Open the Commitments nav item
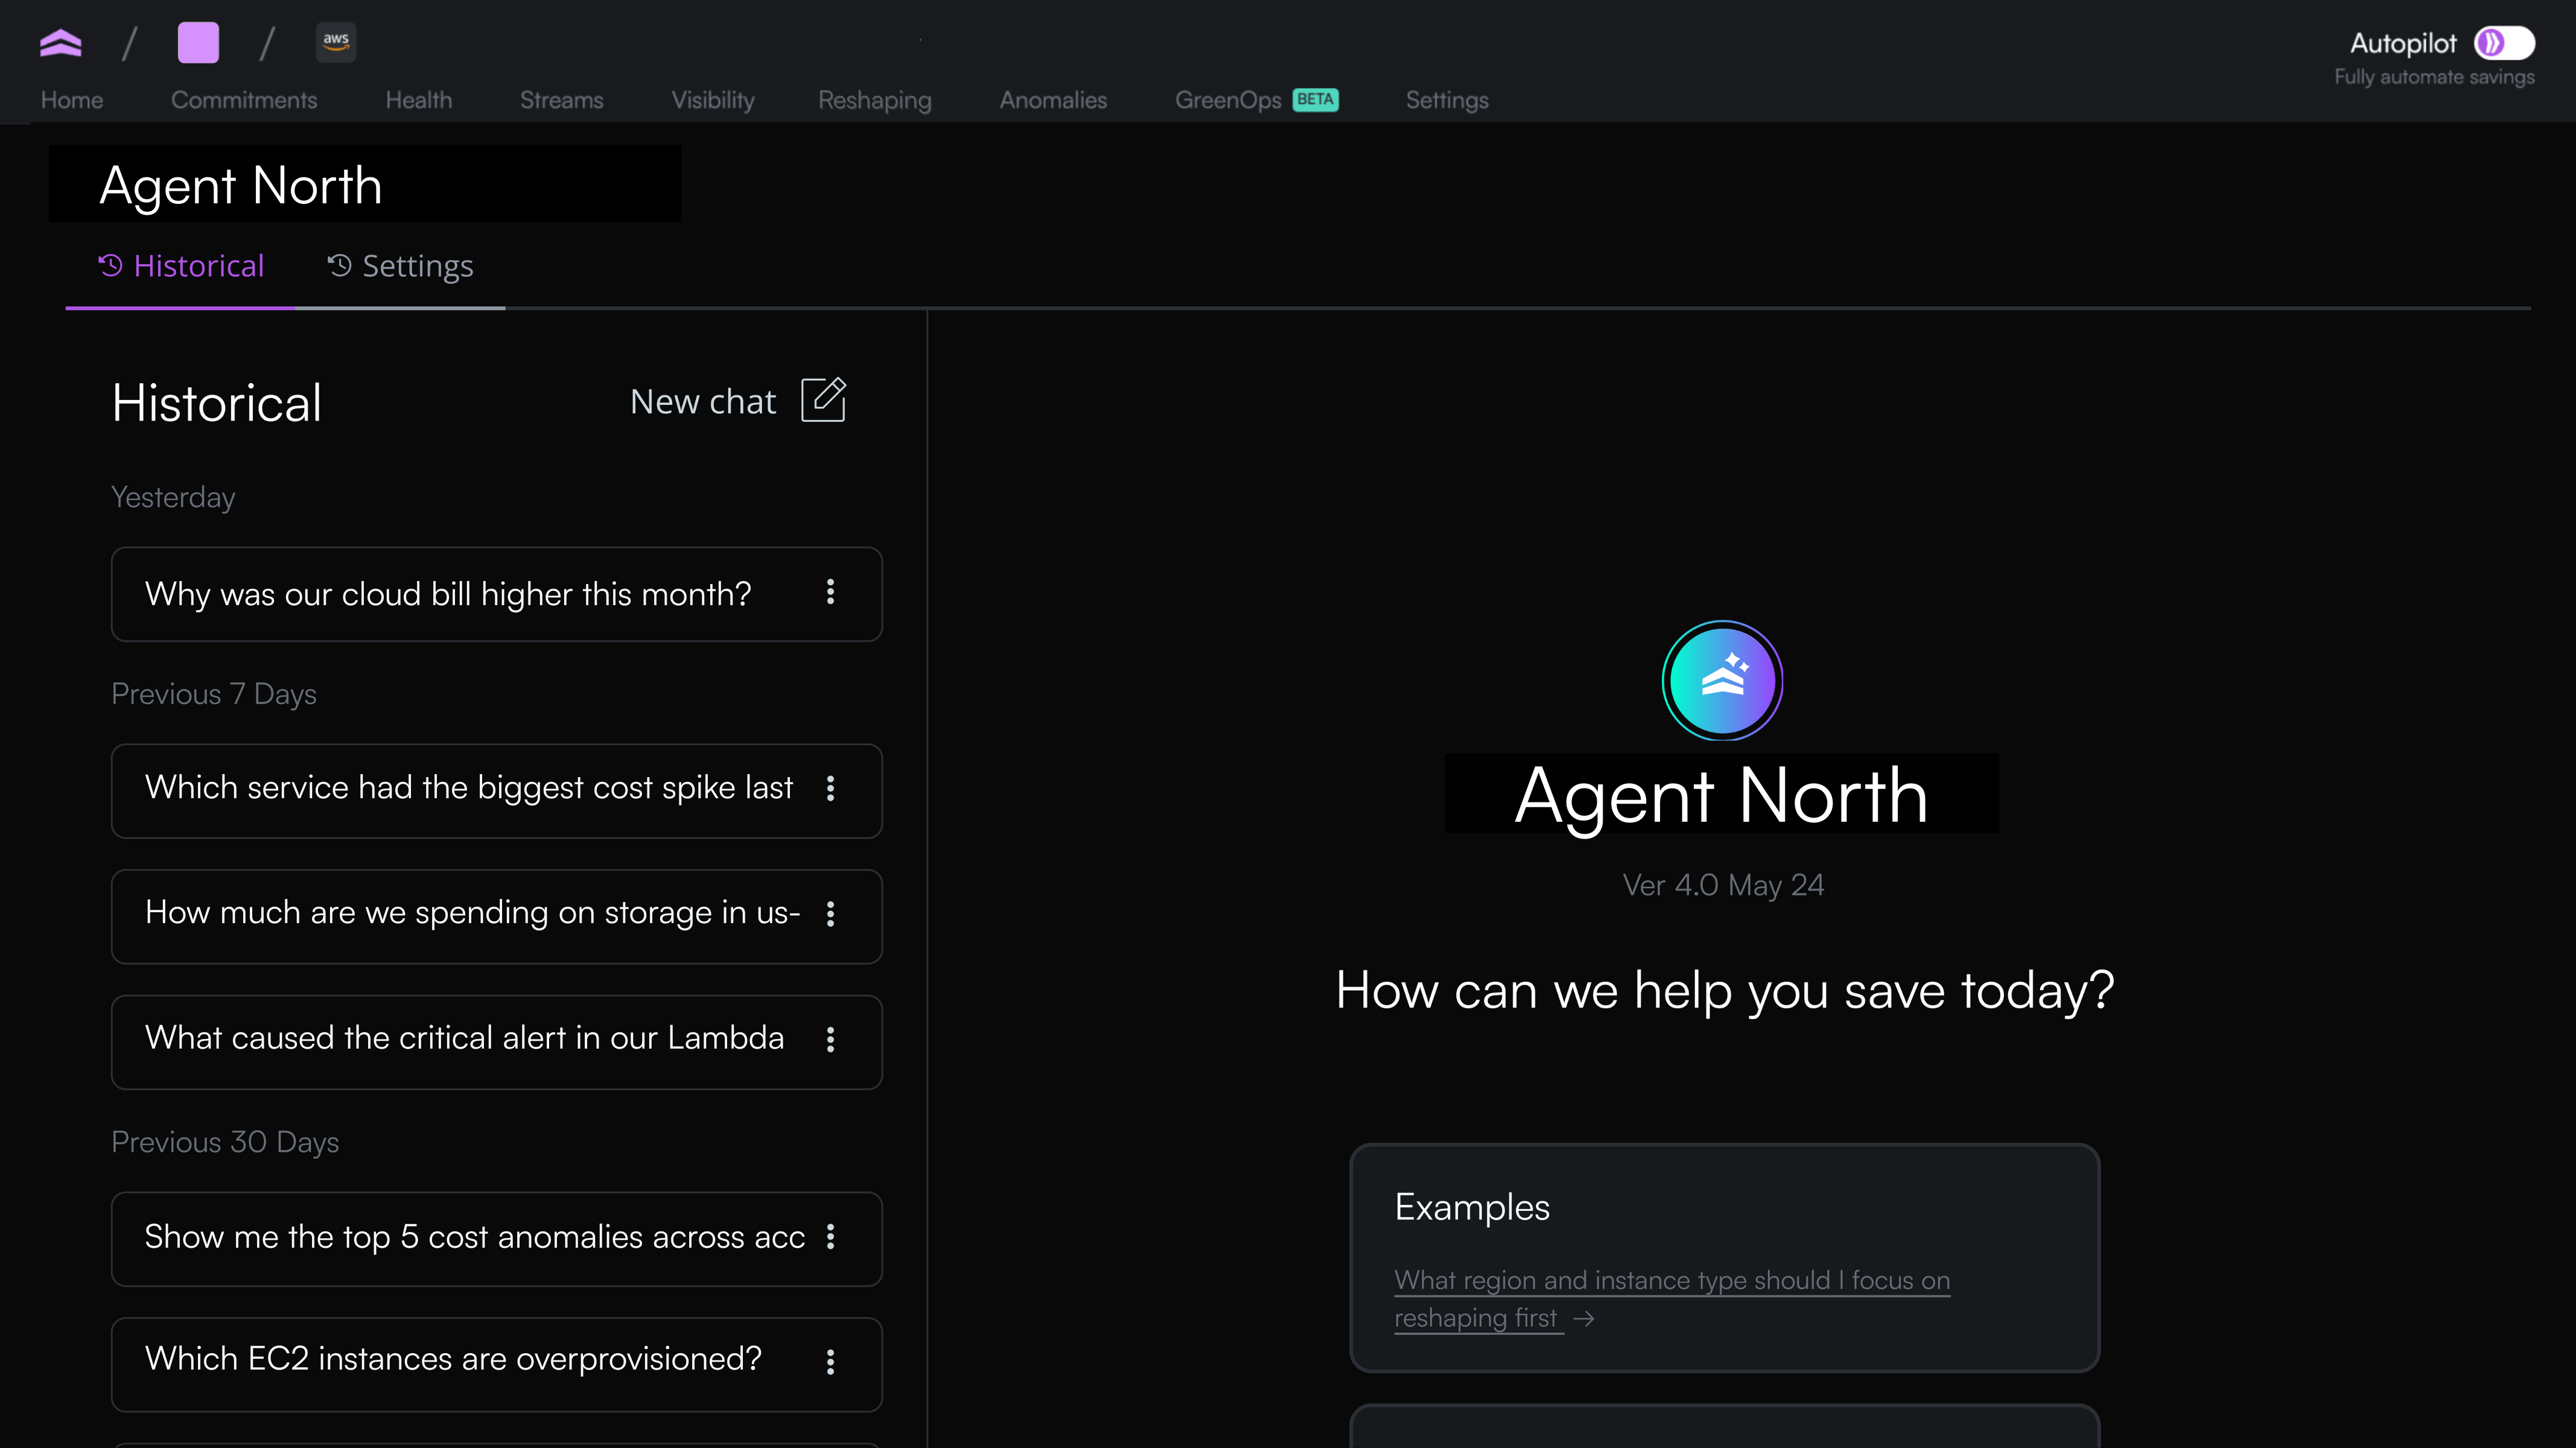Image resolution: width=2576 pixels, height=1448 pixels. click(x=244, y=100)
